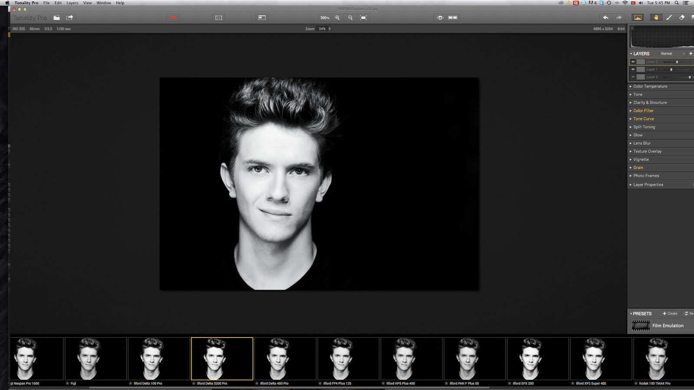Click the Create preset button
The height and width of the screenshot is (390, 694).
tap(670, 313)
